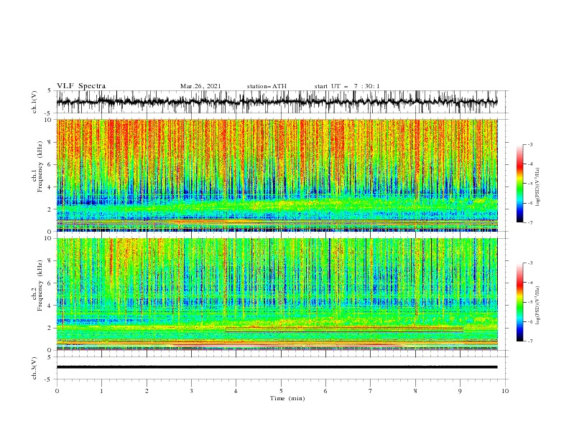Click the ch.1 spectrogram panel
The image size is (569, 439).
click(x=277, y=175)
